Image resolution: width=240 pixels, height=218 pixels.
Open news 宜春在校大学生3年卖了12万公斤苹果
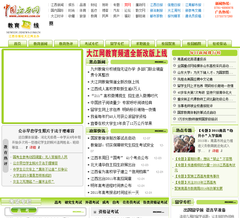(121, 123)
